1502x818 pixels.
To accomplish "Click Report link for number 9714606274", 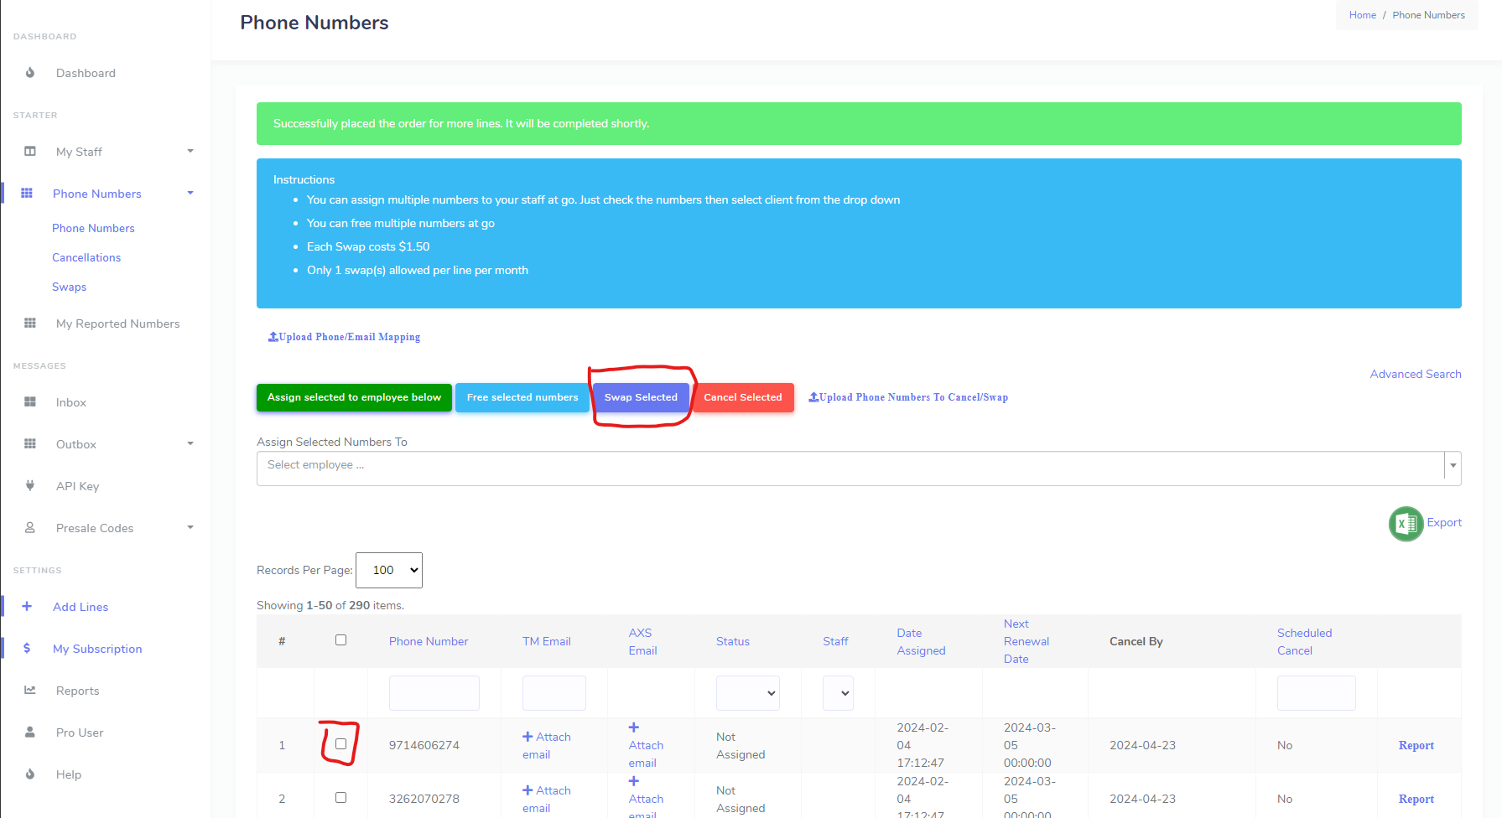I will pos(1416,745).
